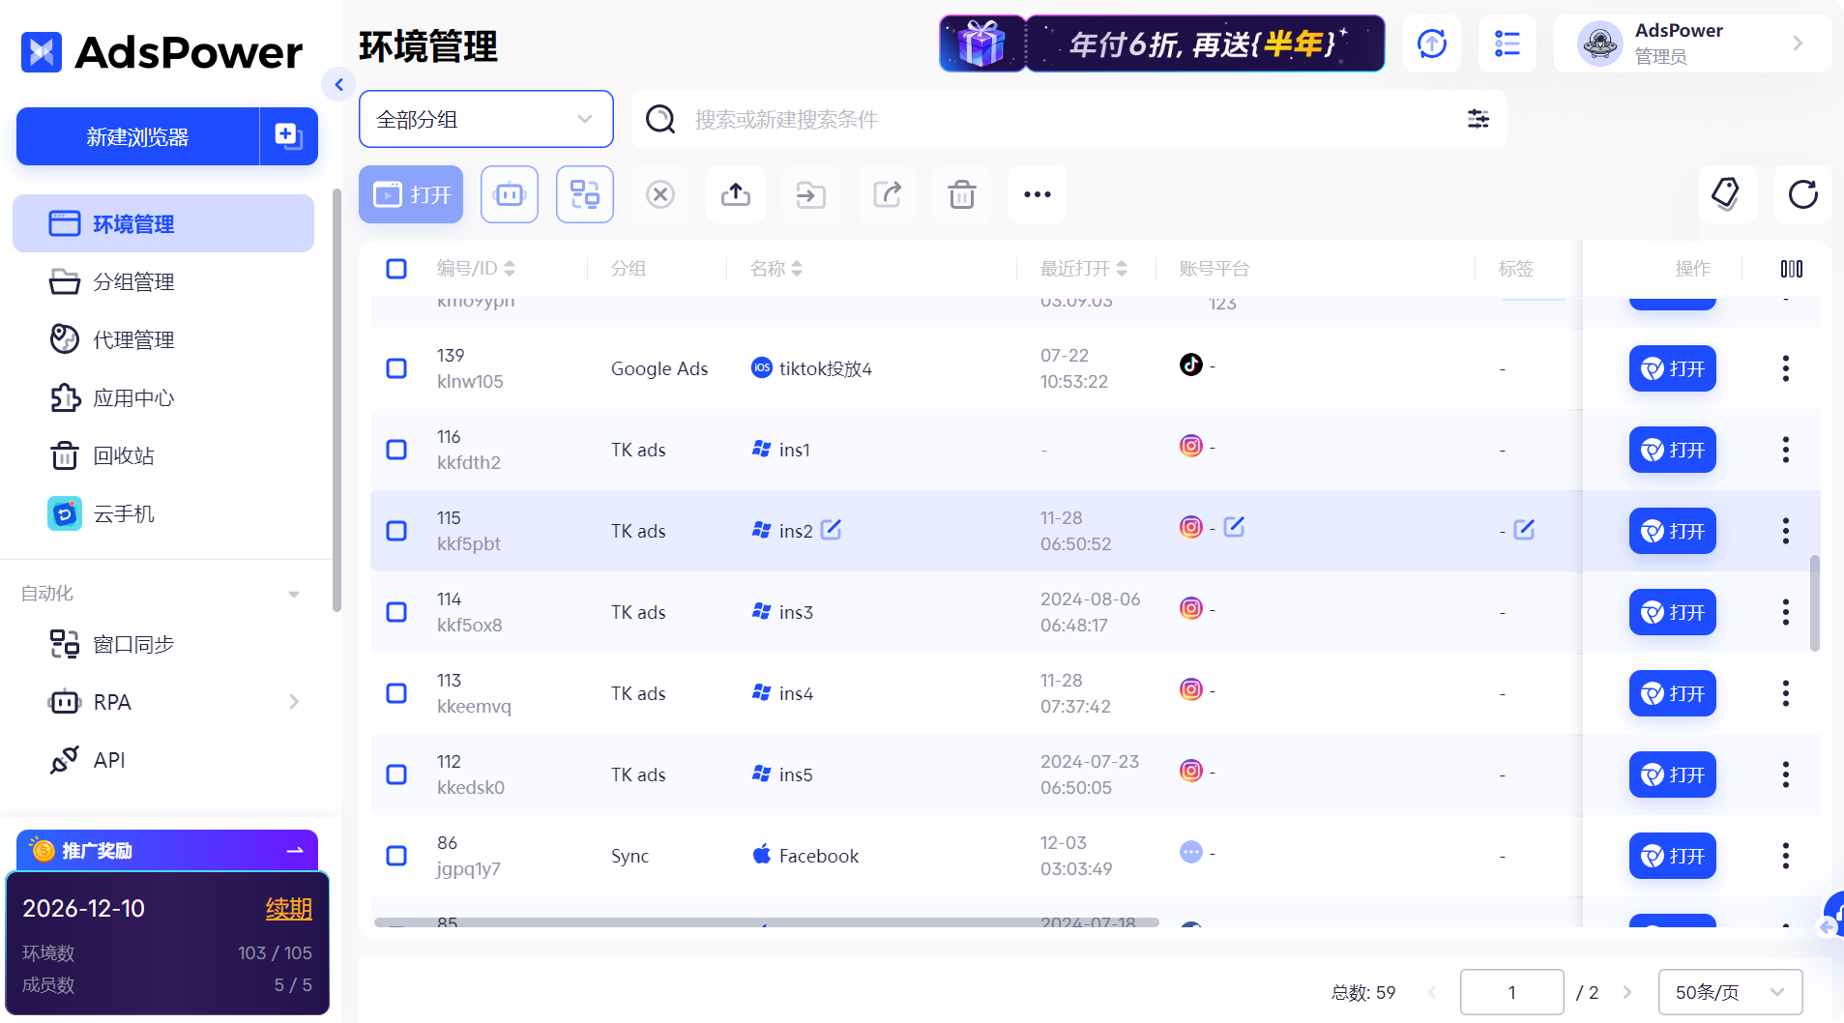
Task: Click the 续期 renewal link
Action: click(288, 908)
